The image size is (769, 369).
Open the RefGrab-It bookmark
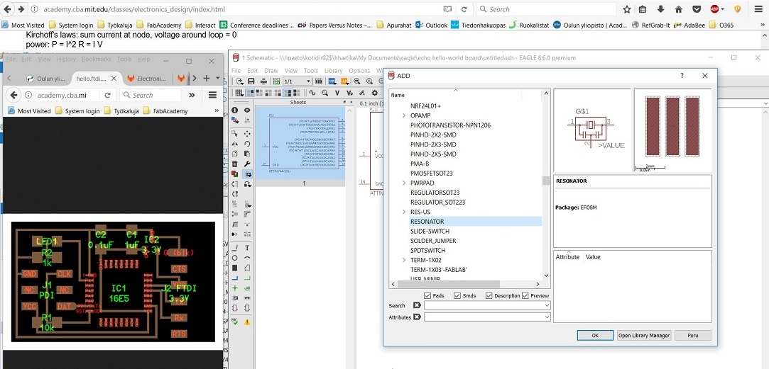coord(651,25)
